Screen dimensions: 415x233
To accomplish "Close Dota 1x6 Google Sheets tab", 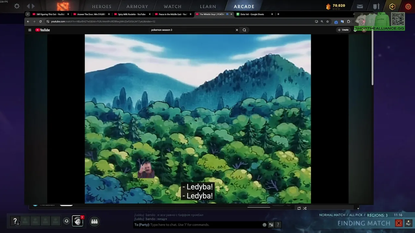I will click(x=272, y=14).
